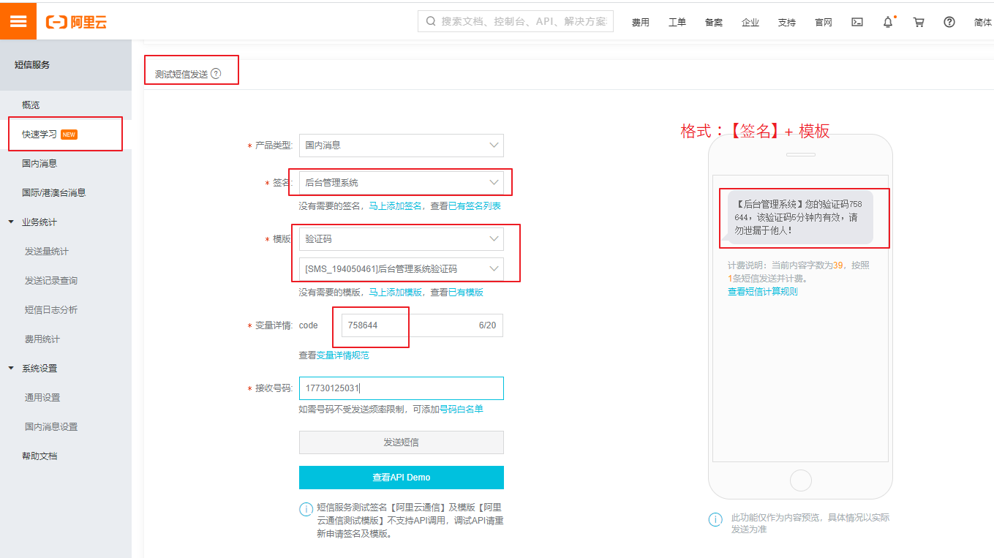The image size is (994, 558).
Task: Open 官网 in the top navigation
Action: [824, 22]
